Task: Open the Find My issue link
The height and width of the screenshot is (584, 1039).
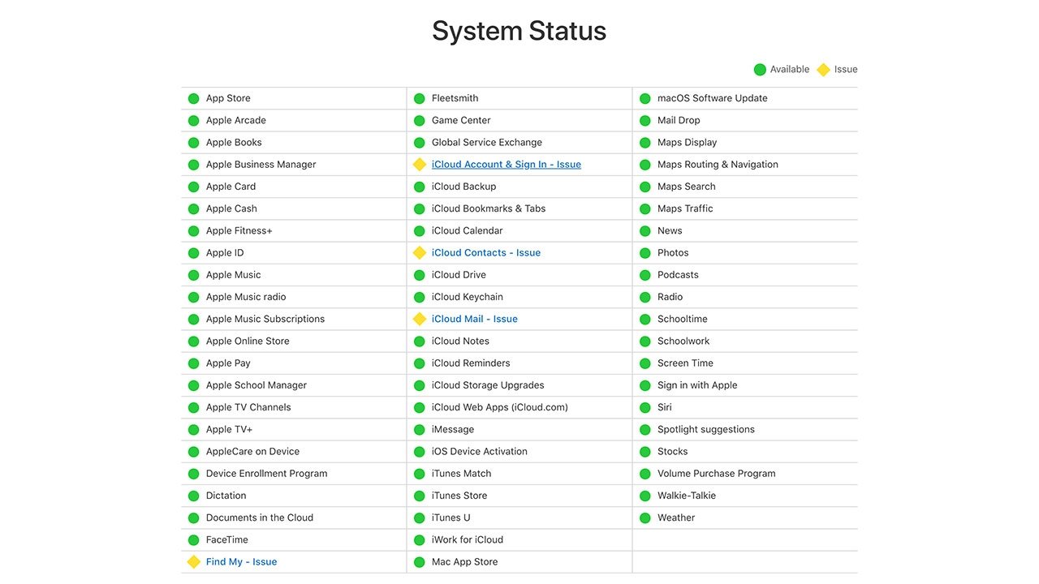Action: click(x=241, y=562)
